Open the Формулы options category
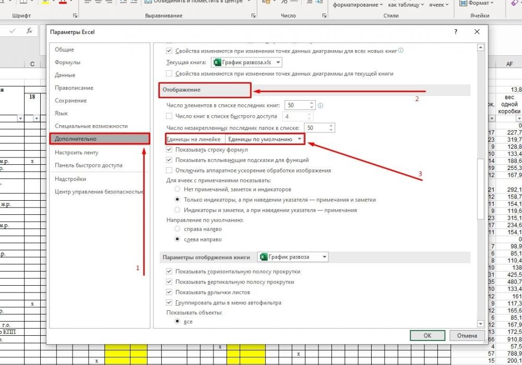 click(99, 62)
